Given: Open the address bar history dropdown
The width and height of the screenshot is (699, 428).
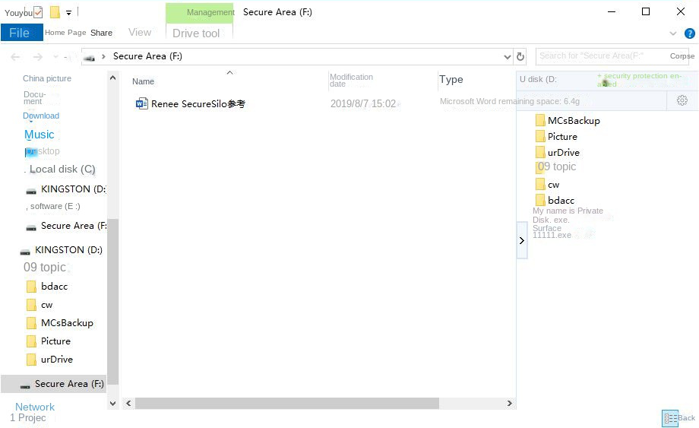Looking at the screenshot, I should coord(508,56).
